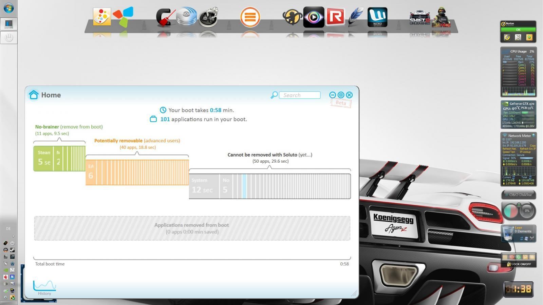Click the boot time clock icon
This screenshot has height=305, width=543.
163,110
